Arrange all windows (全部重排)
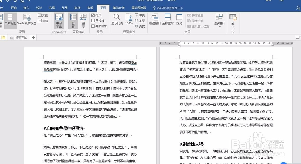 click(x=168, y=19)
